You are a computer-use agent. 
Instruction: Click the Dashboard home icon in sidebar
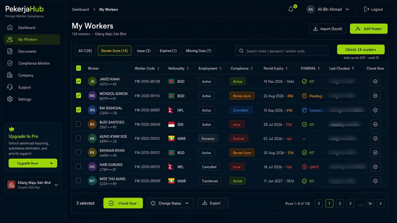[x=10, y=27]
